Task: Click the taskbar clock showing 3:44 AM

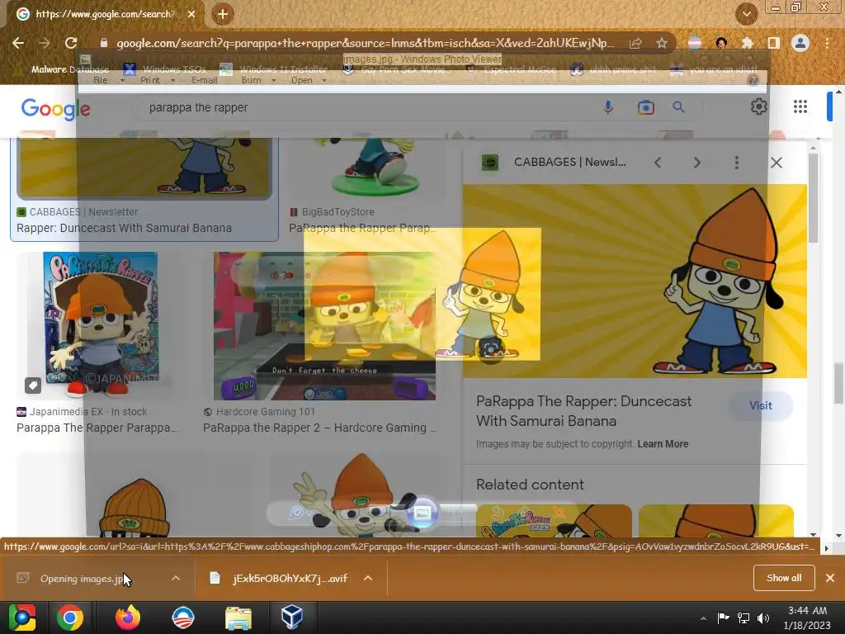Action: (807, 617)
